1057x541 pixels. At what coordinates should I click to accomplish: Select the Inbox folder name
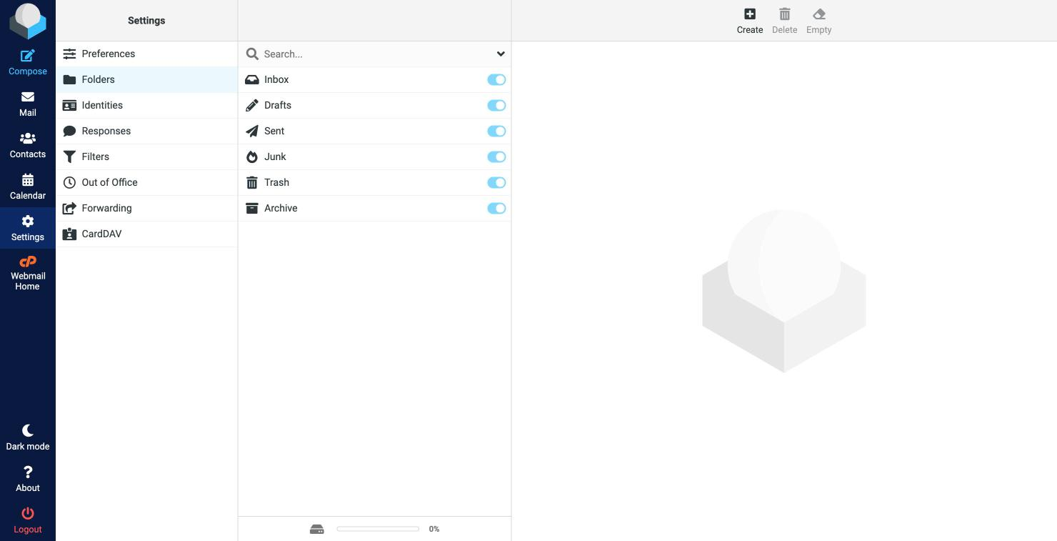pos(276,79)
